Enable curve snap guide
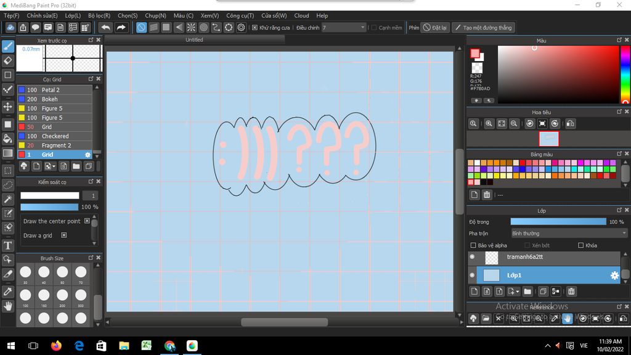 (x=216, y=27)
